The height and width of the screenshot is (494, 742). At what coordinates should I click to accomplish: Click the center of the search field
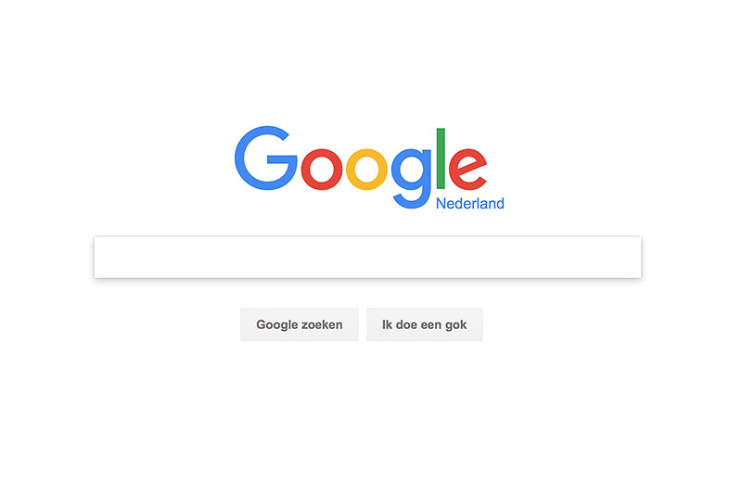[x=367, y=257]
